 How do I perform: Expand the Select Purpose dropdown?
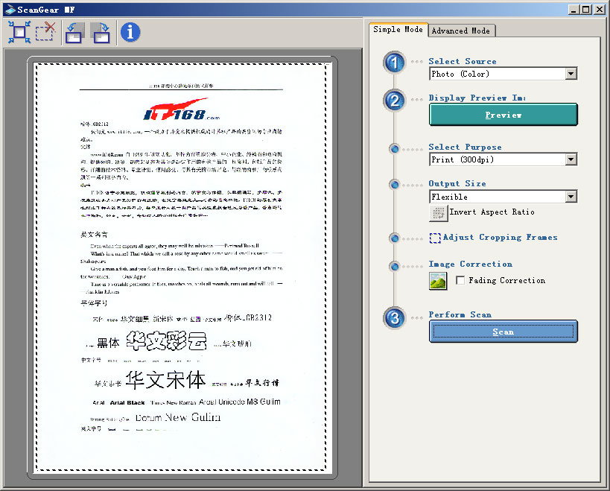coord(571,159)
